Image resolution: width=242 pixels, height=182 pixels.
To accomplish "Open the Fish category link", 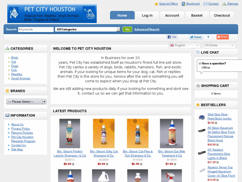I will (14, 70).
